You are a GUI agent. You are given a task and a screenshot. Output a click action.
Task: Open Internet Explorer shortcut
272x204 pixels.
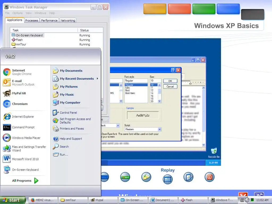(19, 117)
